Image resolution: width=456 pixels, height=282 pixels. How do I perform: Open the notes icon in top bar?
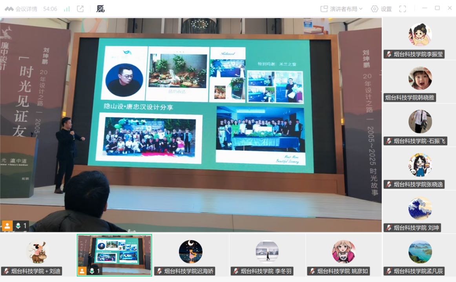100,9
